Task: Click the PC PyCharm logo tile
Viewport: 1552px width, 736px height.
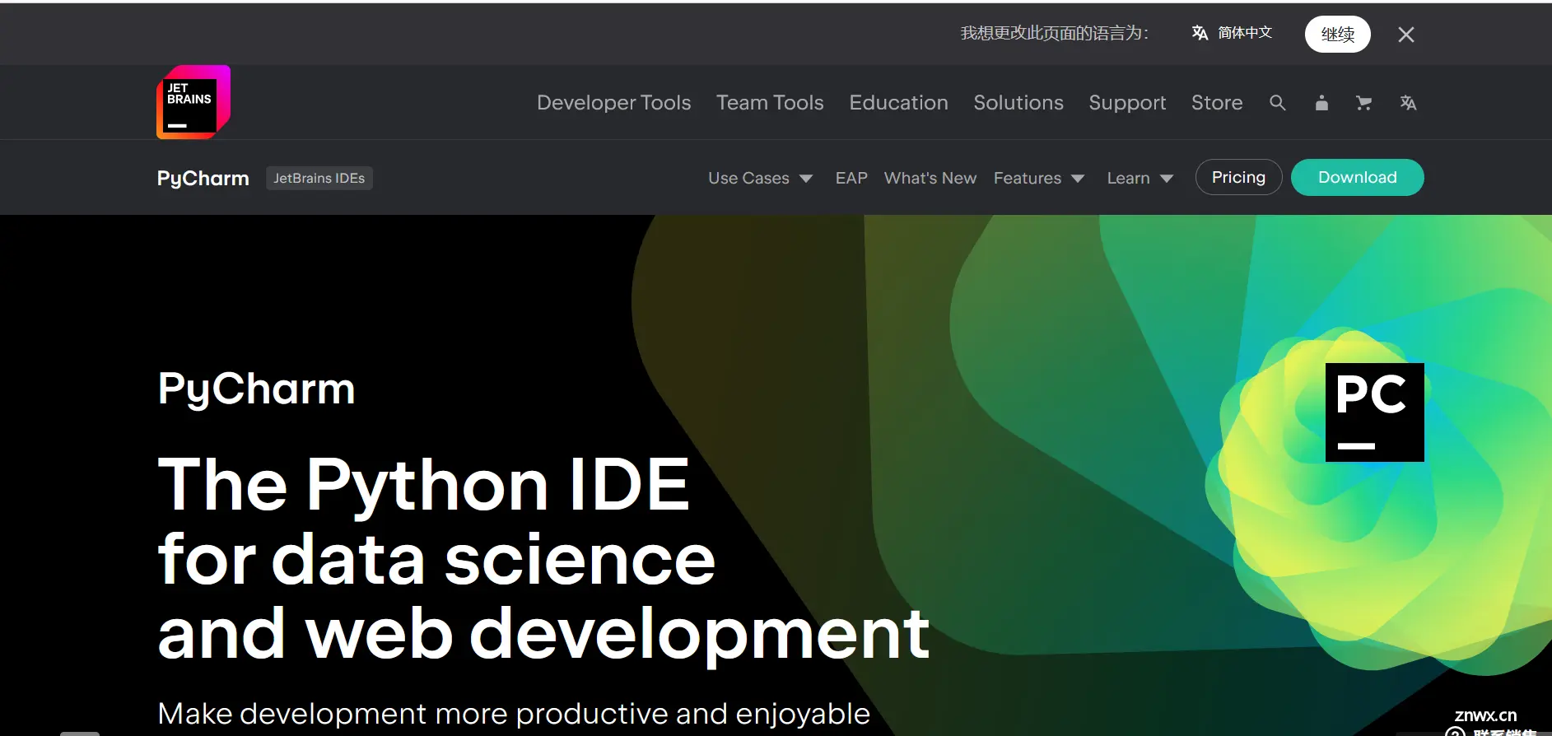Action: click(1374, 412)
